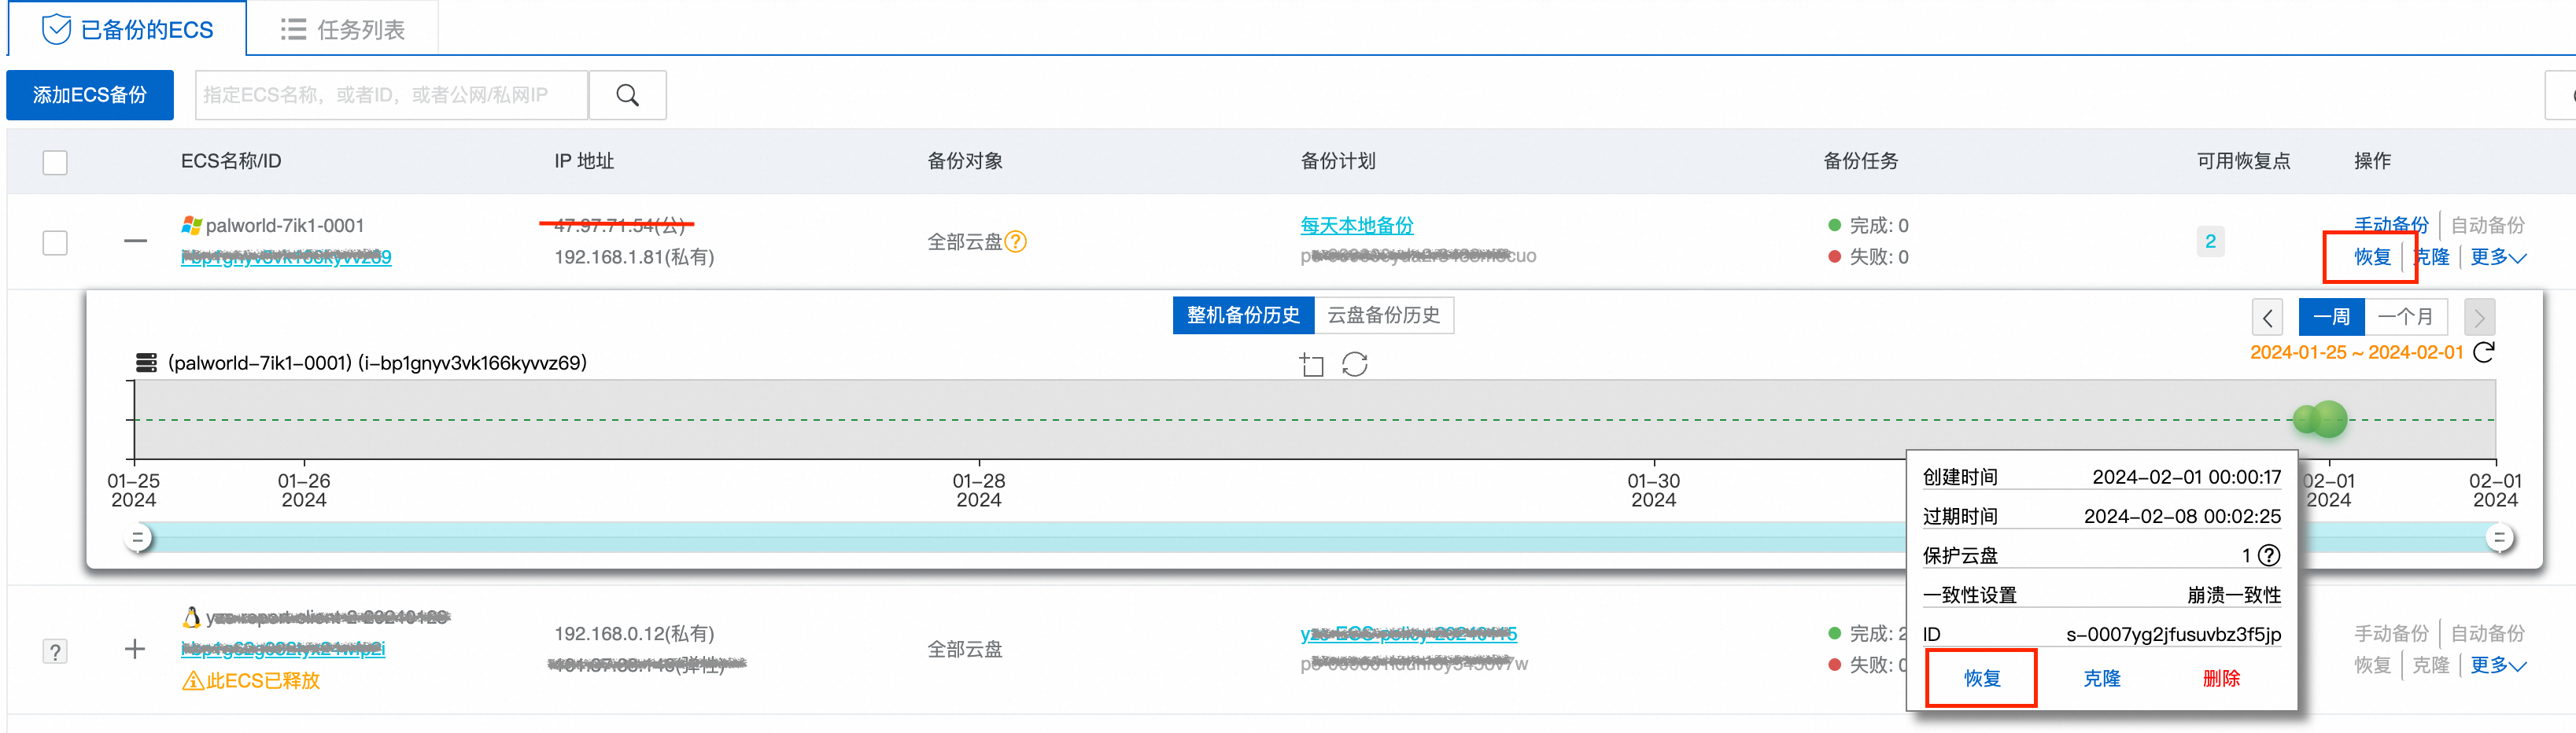Click the question-mark checkbox in second row
2576x733 pixels.
[x=55, y=652]
